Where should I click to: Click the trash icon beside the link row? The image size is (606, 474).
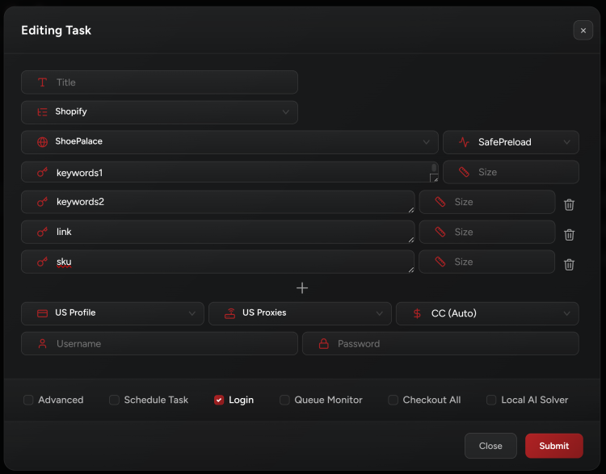click(x=569, y=234)
